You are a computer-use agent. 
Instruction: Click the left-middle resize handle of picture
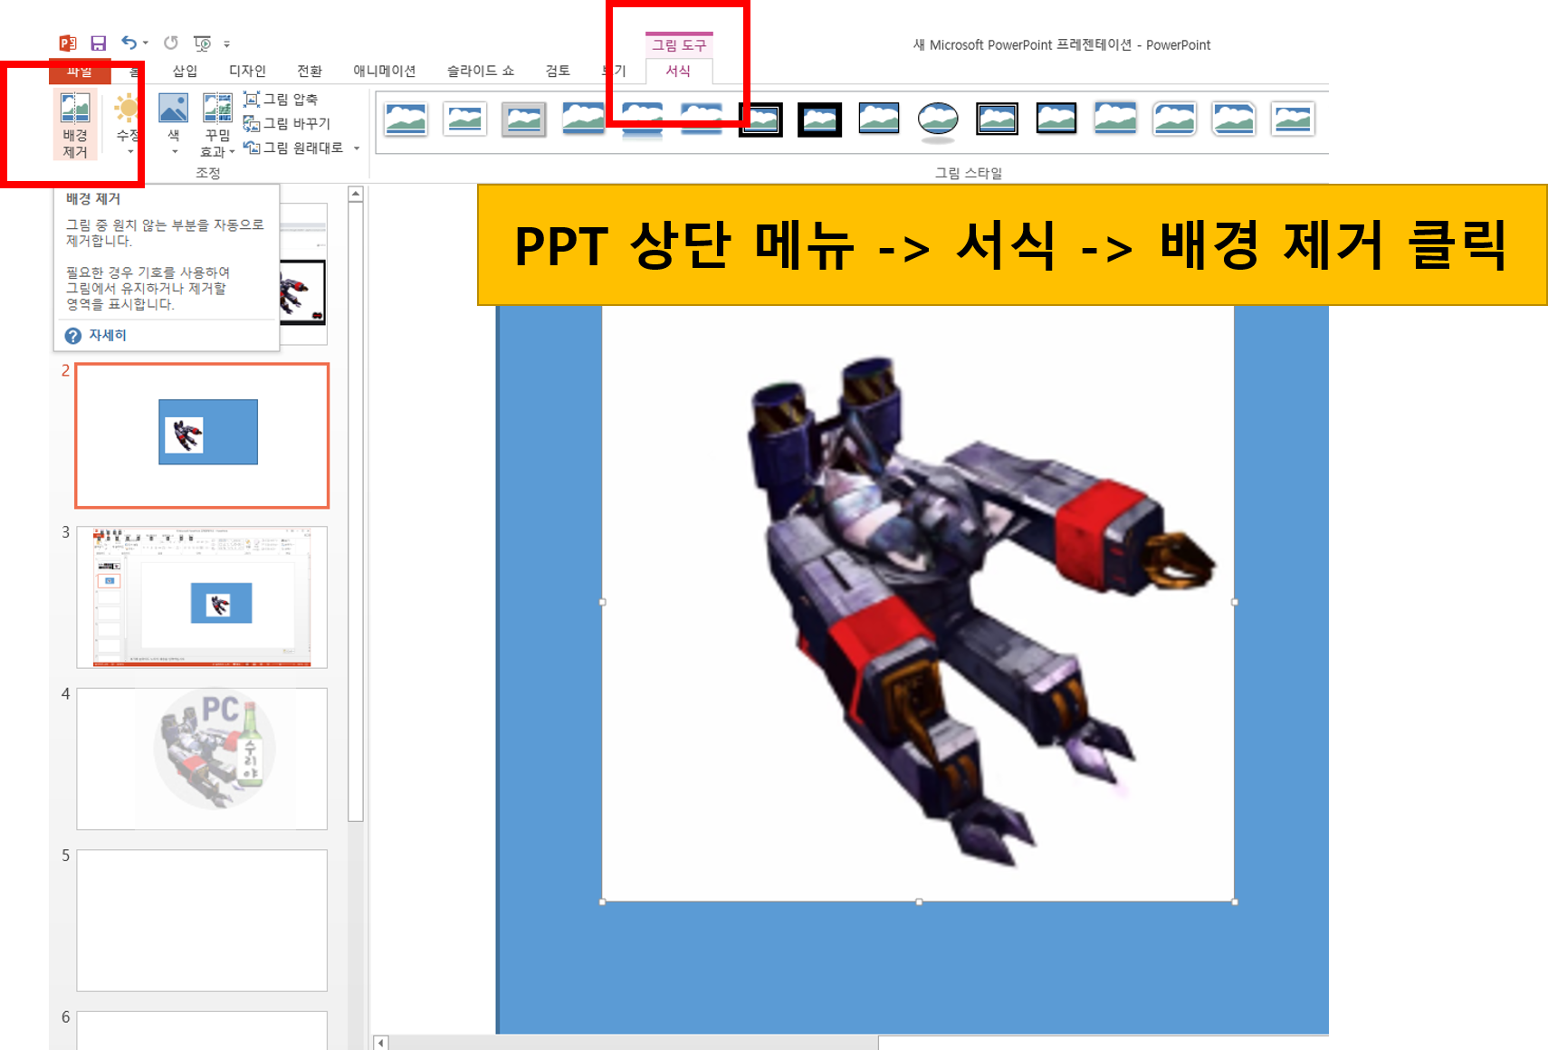click(603, 602)
